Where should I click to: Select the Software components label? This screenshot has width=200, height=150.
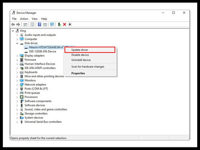(38, 101)
